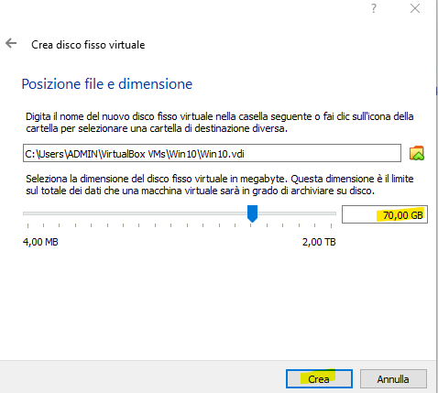
Task: Focus the Win10.vdi file path field
Action: click(x=212, y=153)
